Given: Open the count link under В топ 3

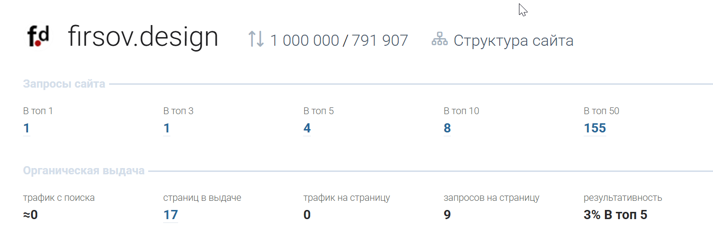Looking at the screenshot, I should point(167,128).
